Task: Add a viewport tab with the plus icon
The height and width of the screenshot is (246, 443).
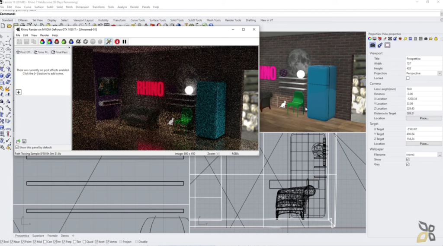Action: (x=73, y=236)
